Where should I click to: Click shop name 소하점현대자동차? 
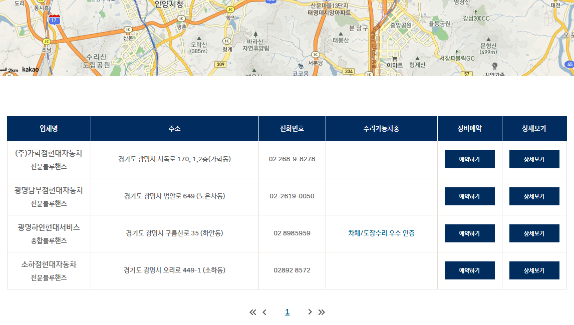49,264
